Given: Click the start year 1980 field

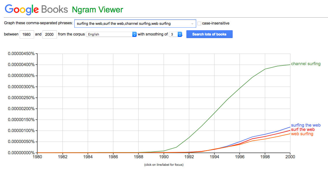Looking at the screenshot, I should click(27, 34).
